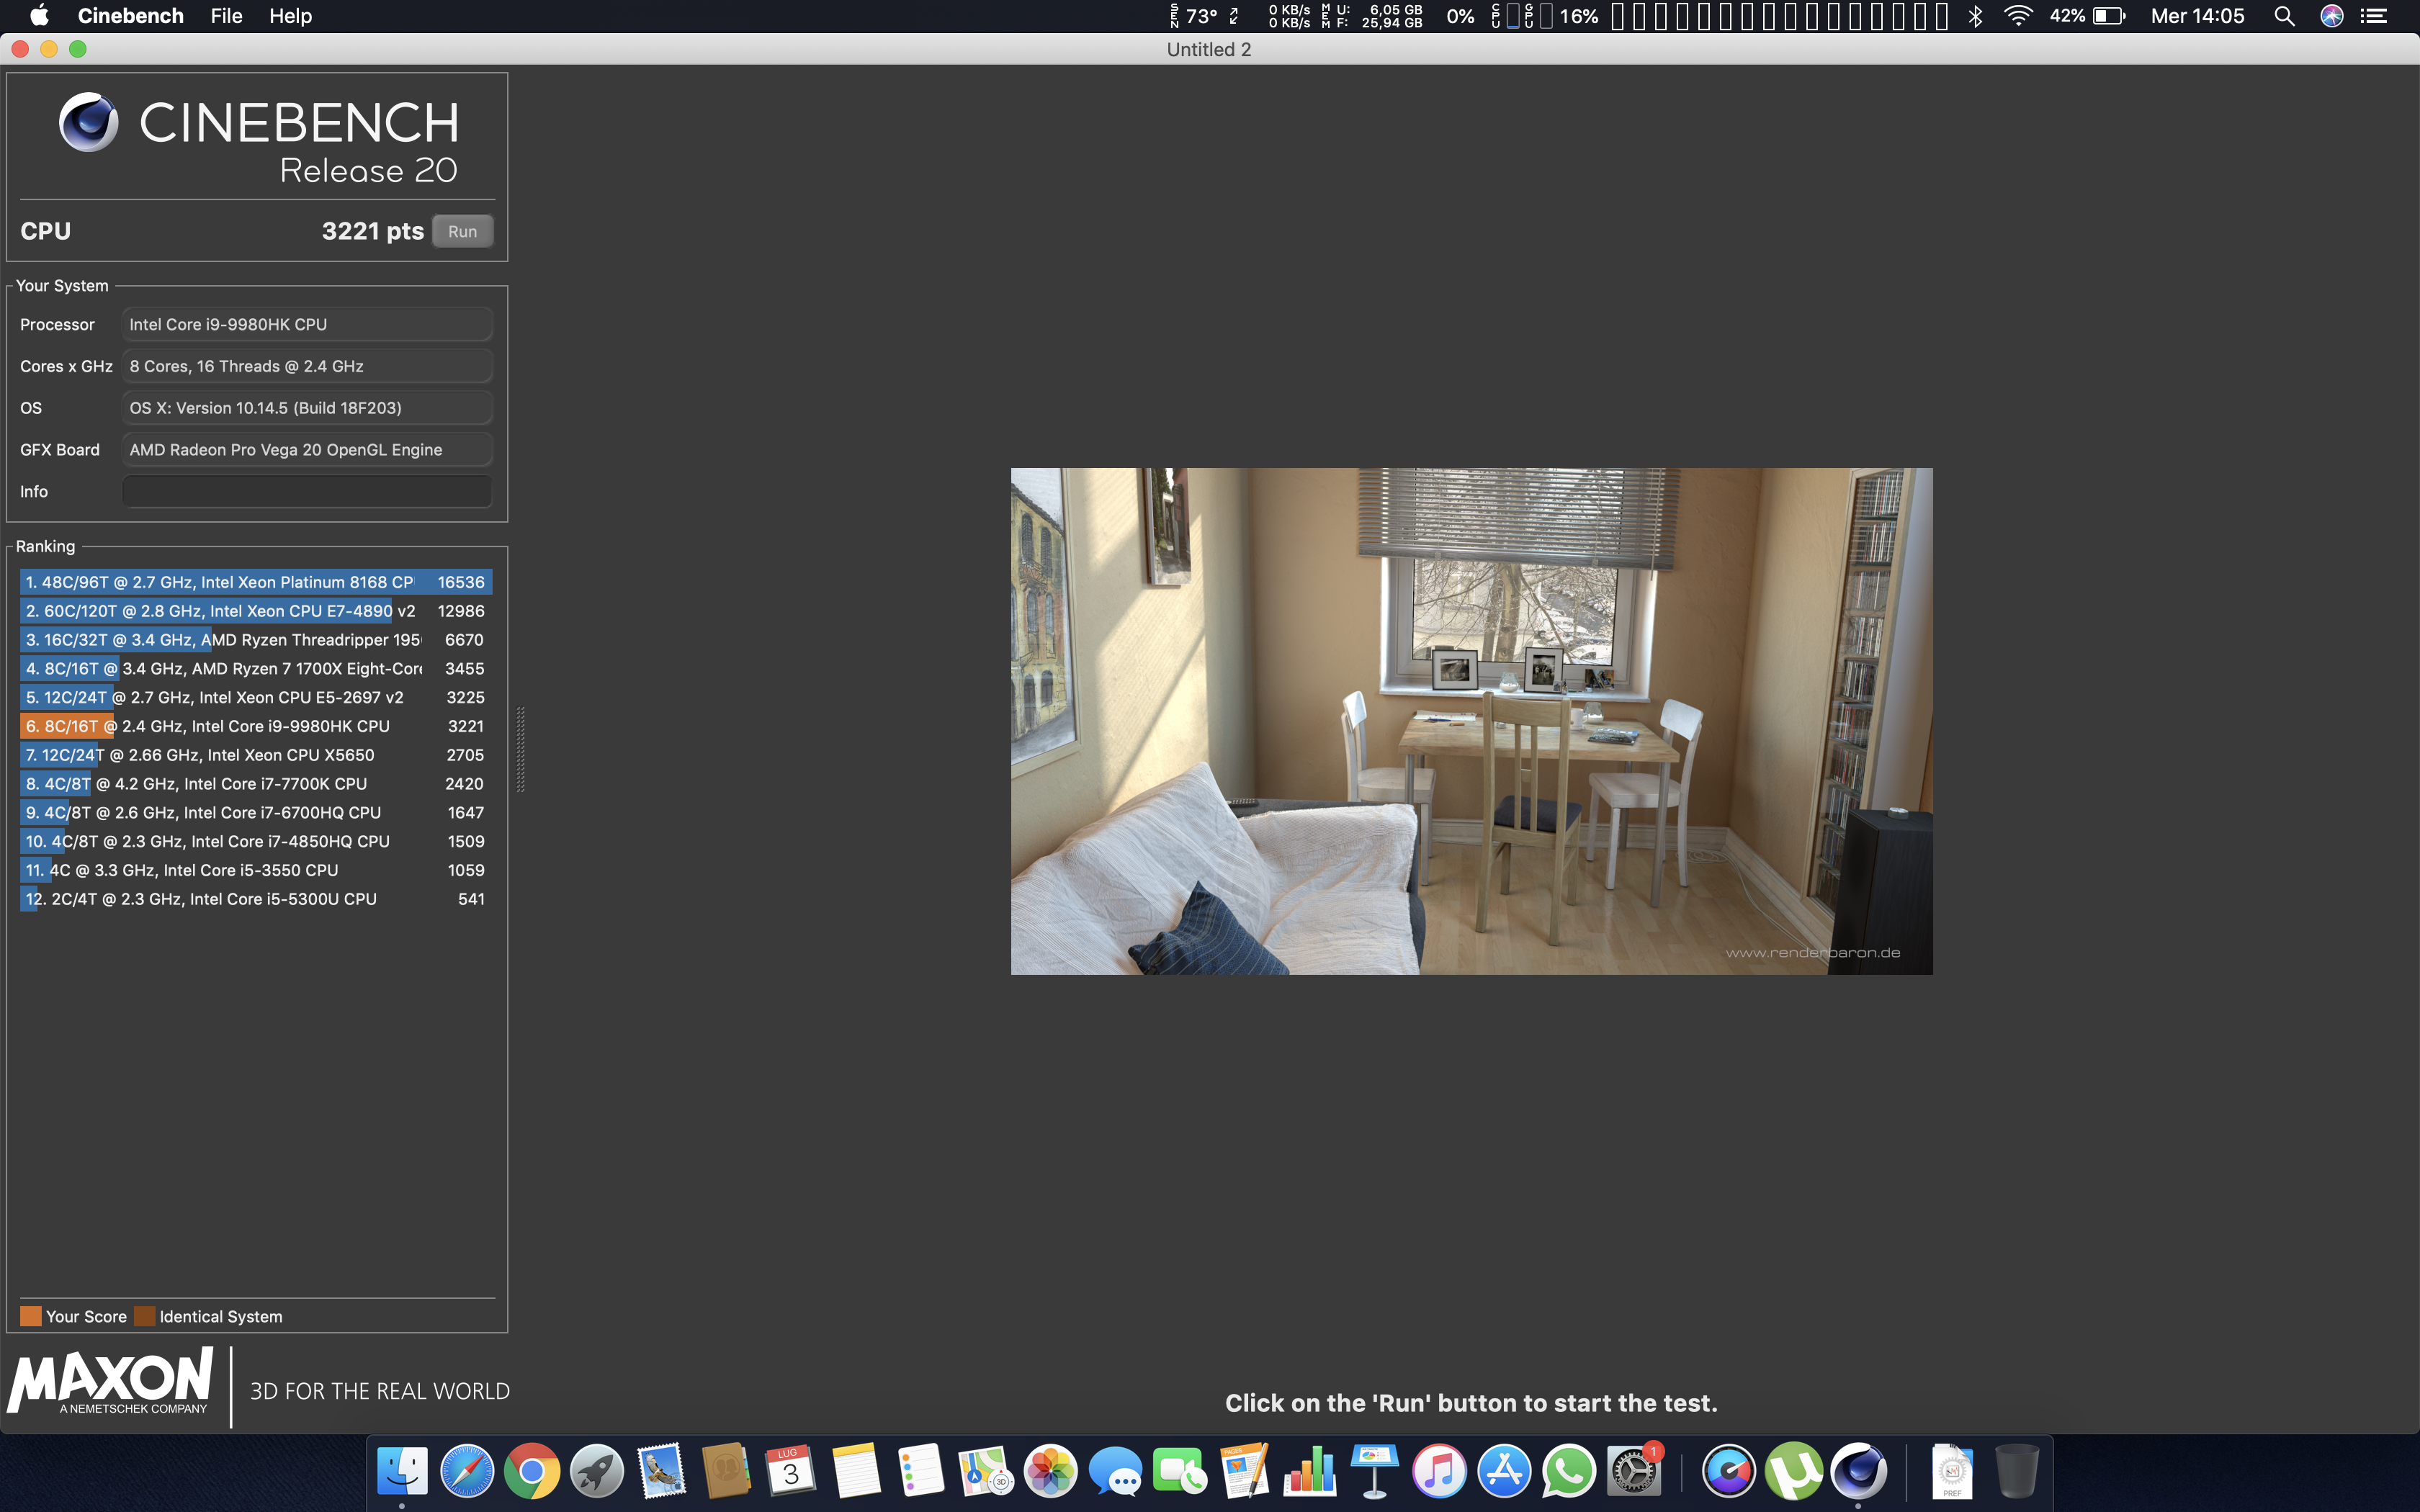Open iTunes in the Dock
Viewport: 2420px width, 1512px height.
[x=1439, y=1471]
